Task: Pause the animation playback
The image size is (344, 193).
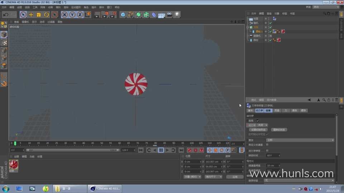Action: coord(161,150)
